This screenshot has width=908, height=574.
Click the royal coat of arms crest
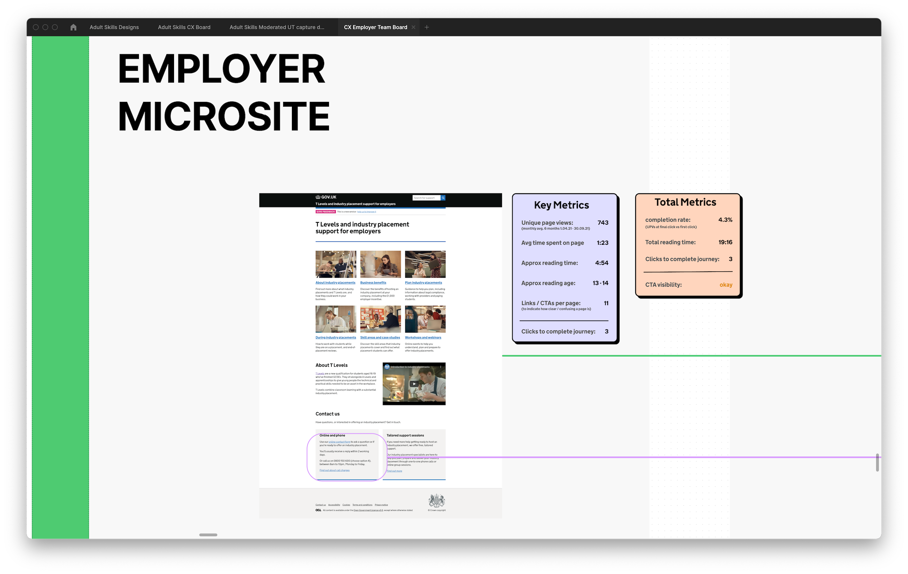tap(437, 501)
